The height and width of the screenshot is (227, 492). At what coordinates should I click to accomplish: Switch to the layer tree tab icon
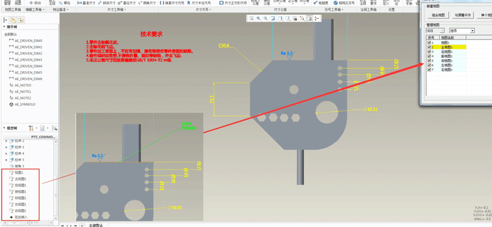[13, 20]
